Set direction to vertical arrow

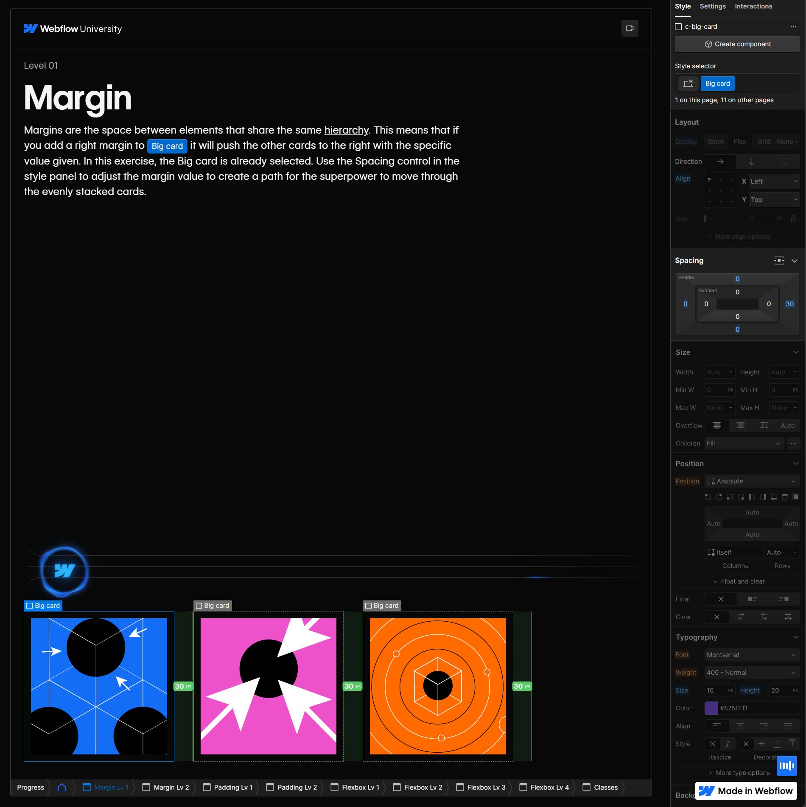click(x=752, y=162)
